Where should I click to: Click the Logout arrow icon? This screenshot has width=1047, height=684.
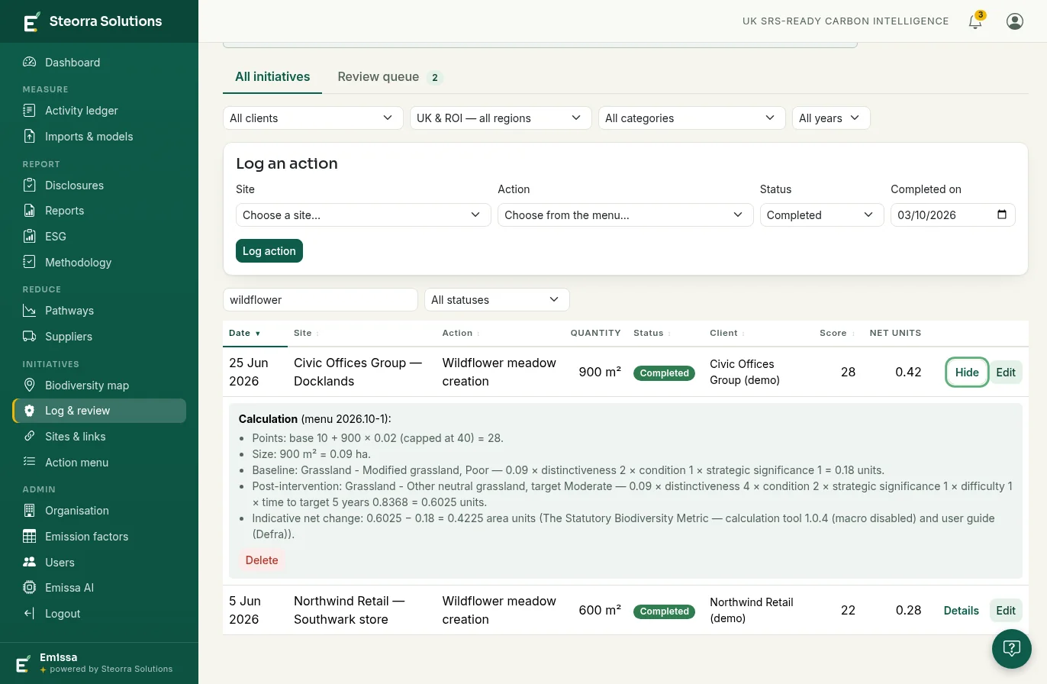pos(30,614)
